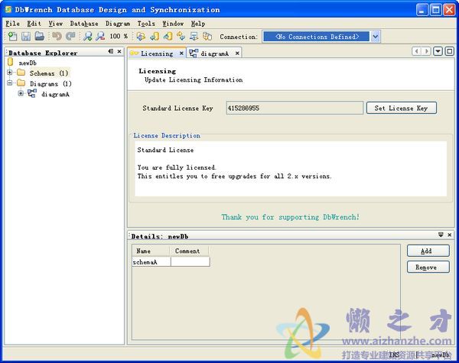Screen dimensions: 459x363
Task: Open the View menu
Action: (56, 24)
